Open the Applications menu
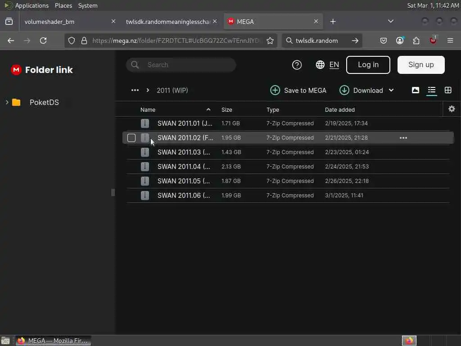Image resolution: width=461 pixels, height=346 pixels. (32, 5)
